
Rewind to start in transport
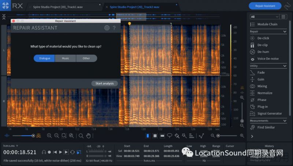(x=55, y=152)
